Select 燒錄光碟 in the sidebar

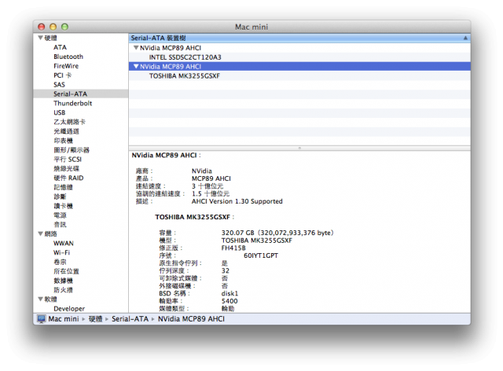[66, 168]
